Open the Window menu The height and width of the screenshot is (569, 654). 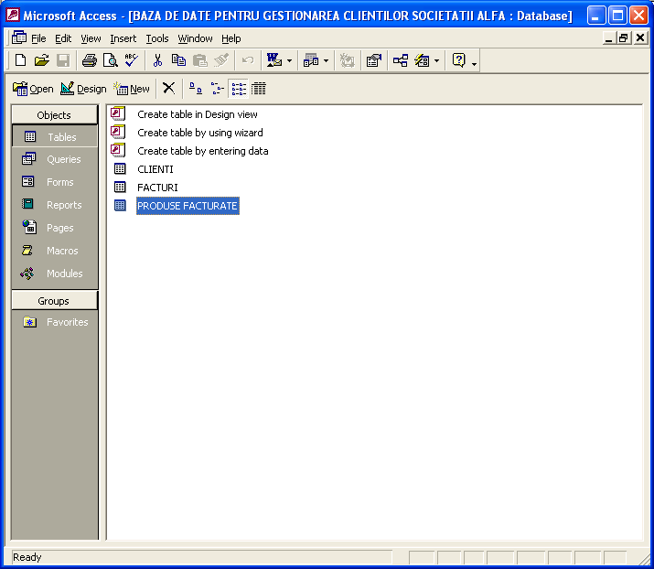(195, 38)
